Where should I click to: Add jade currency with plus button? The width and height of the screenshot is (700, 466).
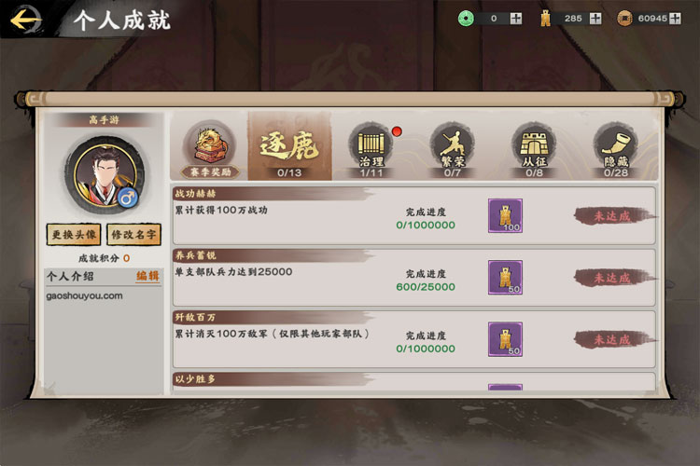(515, 19)
